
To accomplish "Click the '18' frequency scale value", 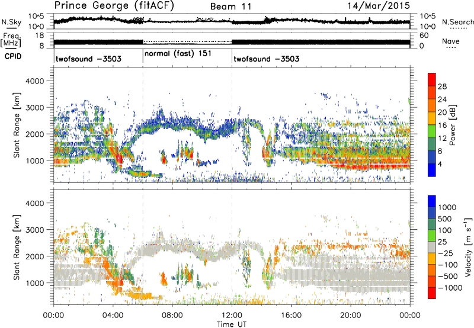I will (39, 36).
